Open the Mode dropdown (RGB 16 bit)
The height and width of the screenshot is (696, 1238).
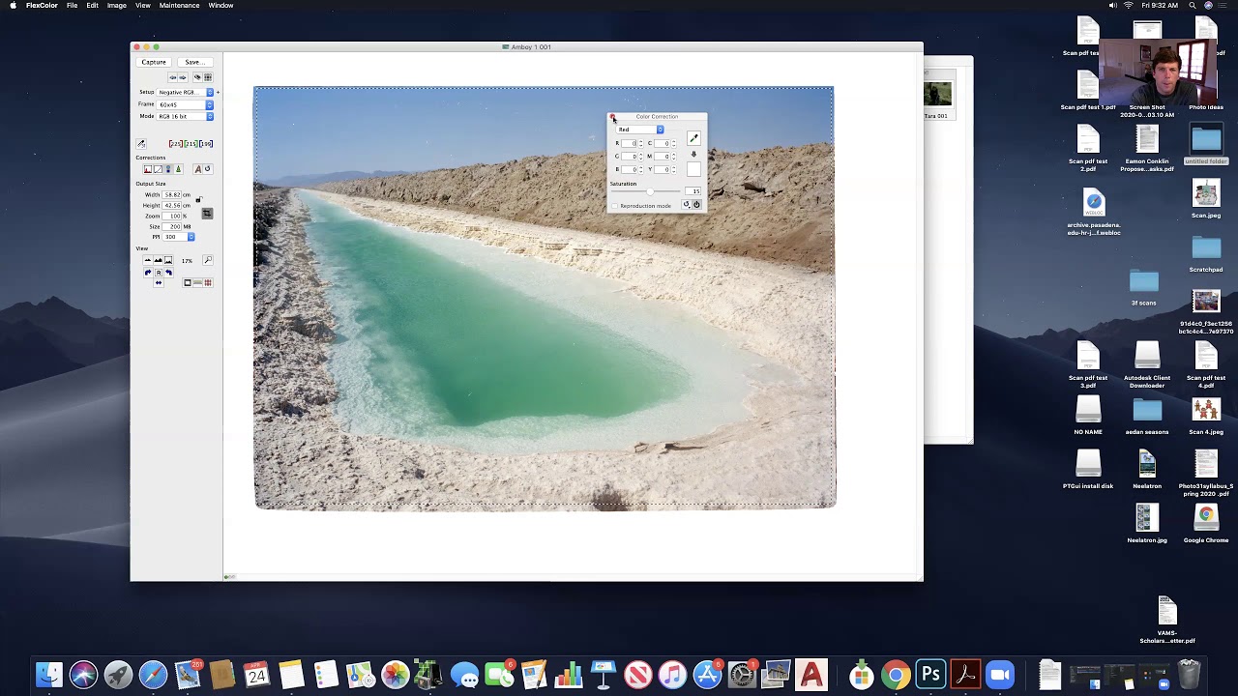coord(185,116)
